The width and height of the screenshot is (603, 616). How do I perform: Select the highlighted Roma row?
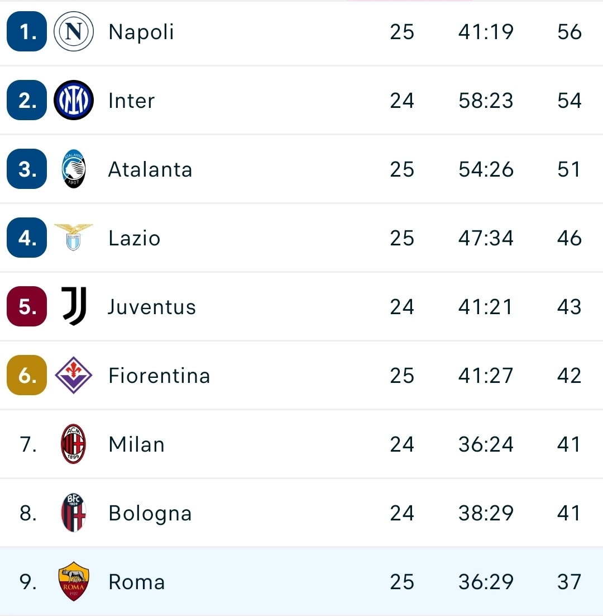pos(301,581)
